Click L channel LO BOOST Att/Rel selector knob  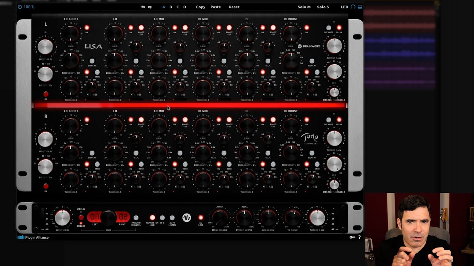[92, 87]
